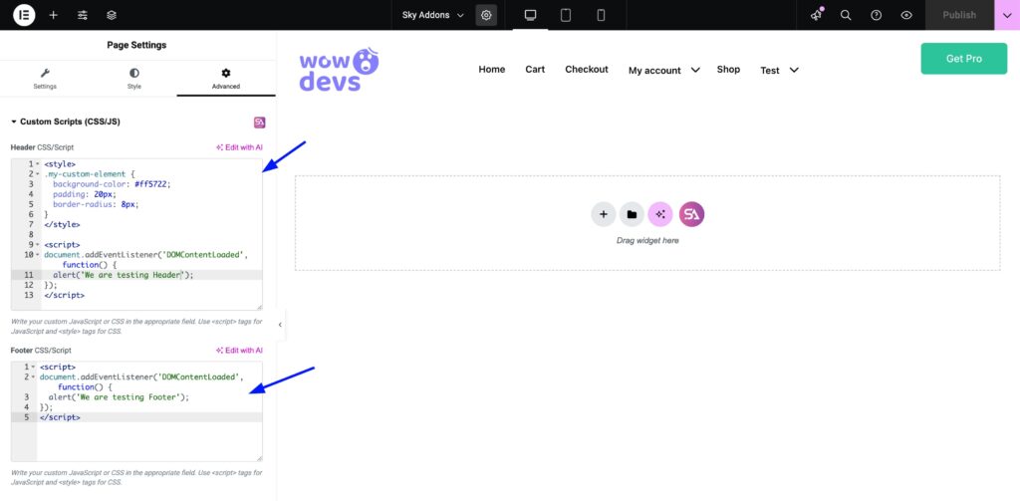Click the Drag widget here text
Image resolution: width=1020 pixels, height=501 pixels.
647,241
